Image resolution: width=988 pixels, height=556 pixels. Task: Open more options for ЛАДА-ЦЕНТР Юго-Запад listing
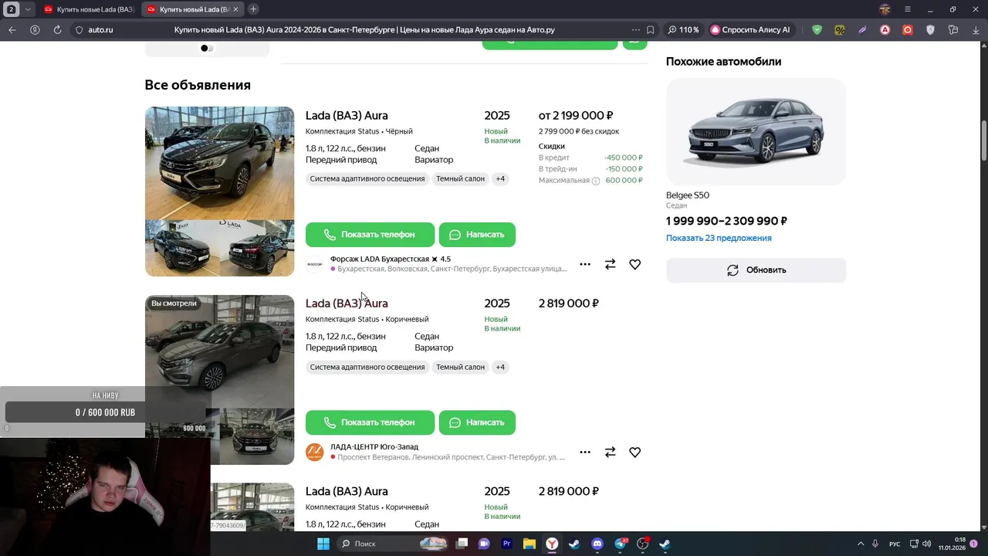pos(585,453)
